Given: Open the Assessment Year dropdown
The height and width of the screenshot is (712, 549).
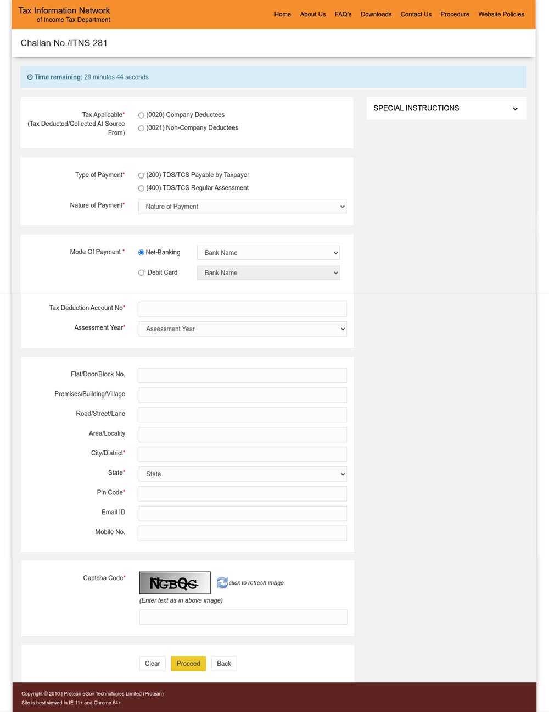Looking at the screenshot, I should pos(242,329).
